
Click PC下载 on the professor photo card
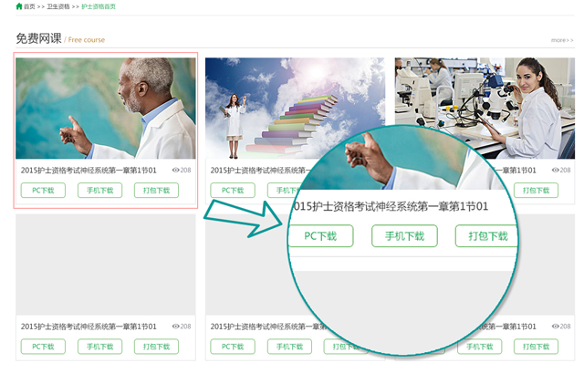[x=43, y=191]
